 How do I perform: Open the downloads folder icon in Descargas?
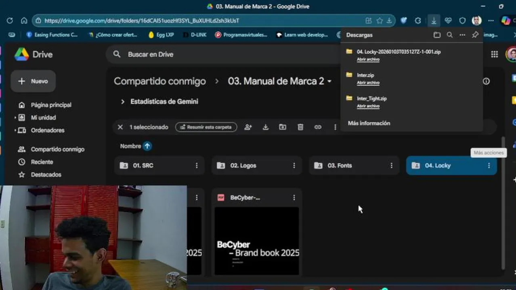click(x=437, y=35)
